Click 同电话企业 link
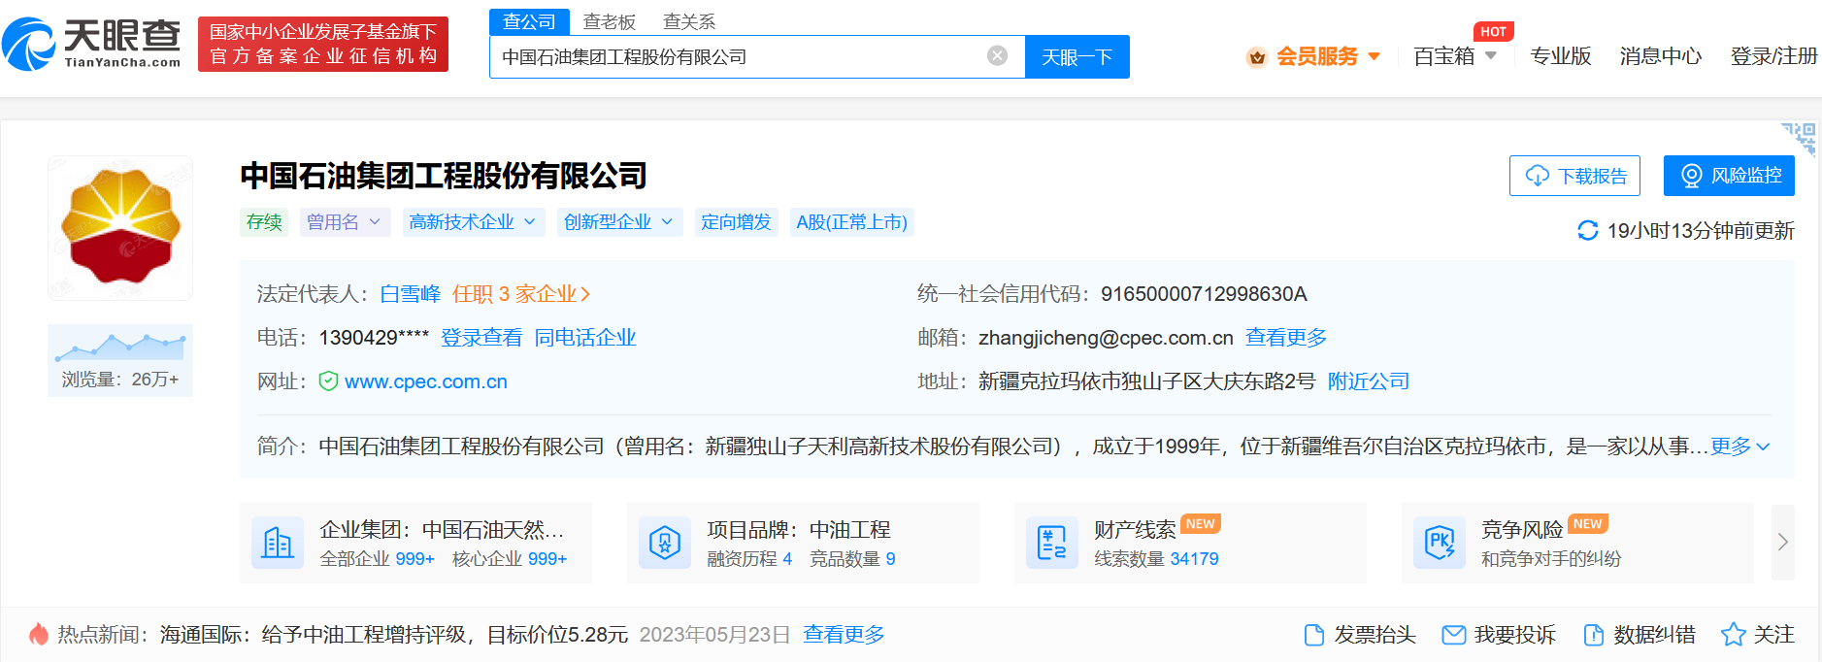 pyautogui.click(x=585, y=338)
